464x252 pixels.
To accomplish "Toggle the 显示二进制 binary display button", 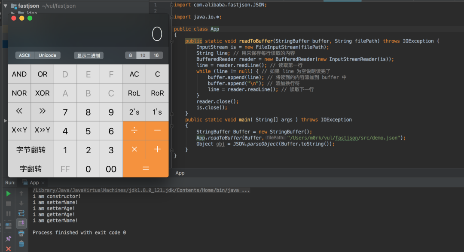I will point(89,55).
